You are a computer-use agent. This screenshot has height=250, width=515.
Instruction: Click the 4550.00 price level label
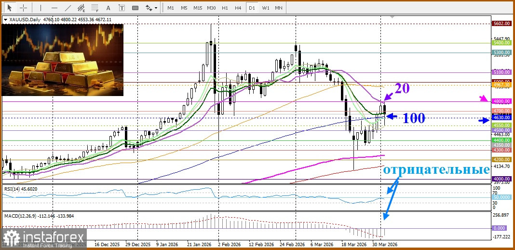point(502,125)
